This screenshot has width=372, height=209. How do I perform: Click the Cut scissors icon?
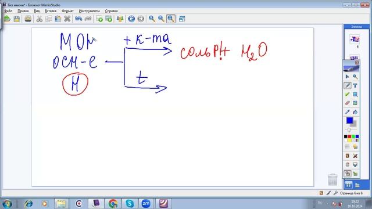(40, 19)
